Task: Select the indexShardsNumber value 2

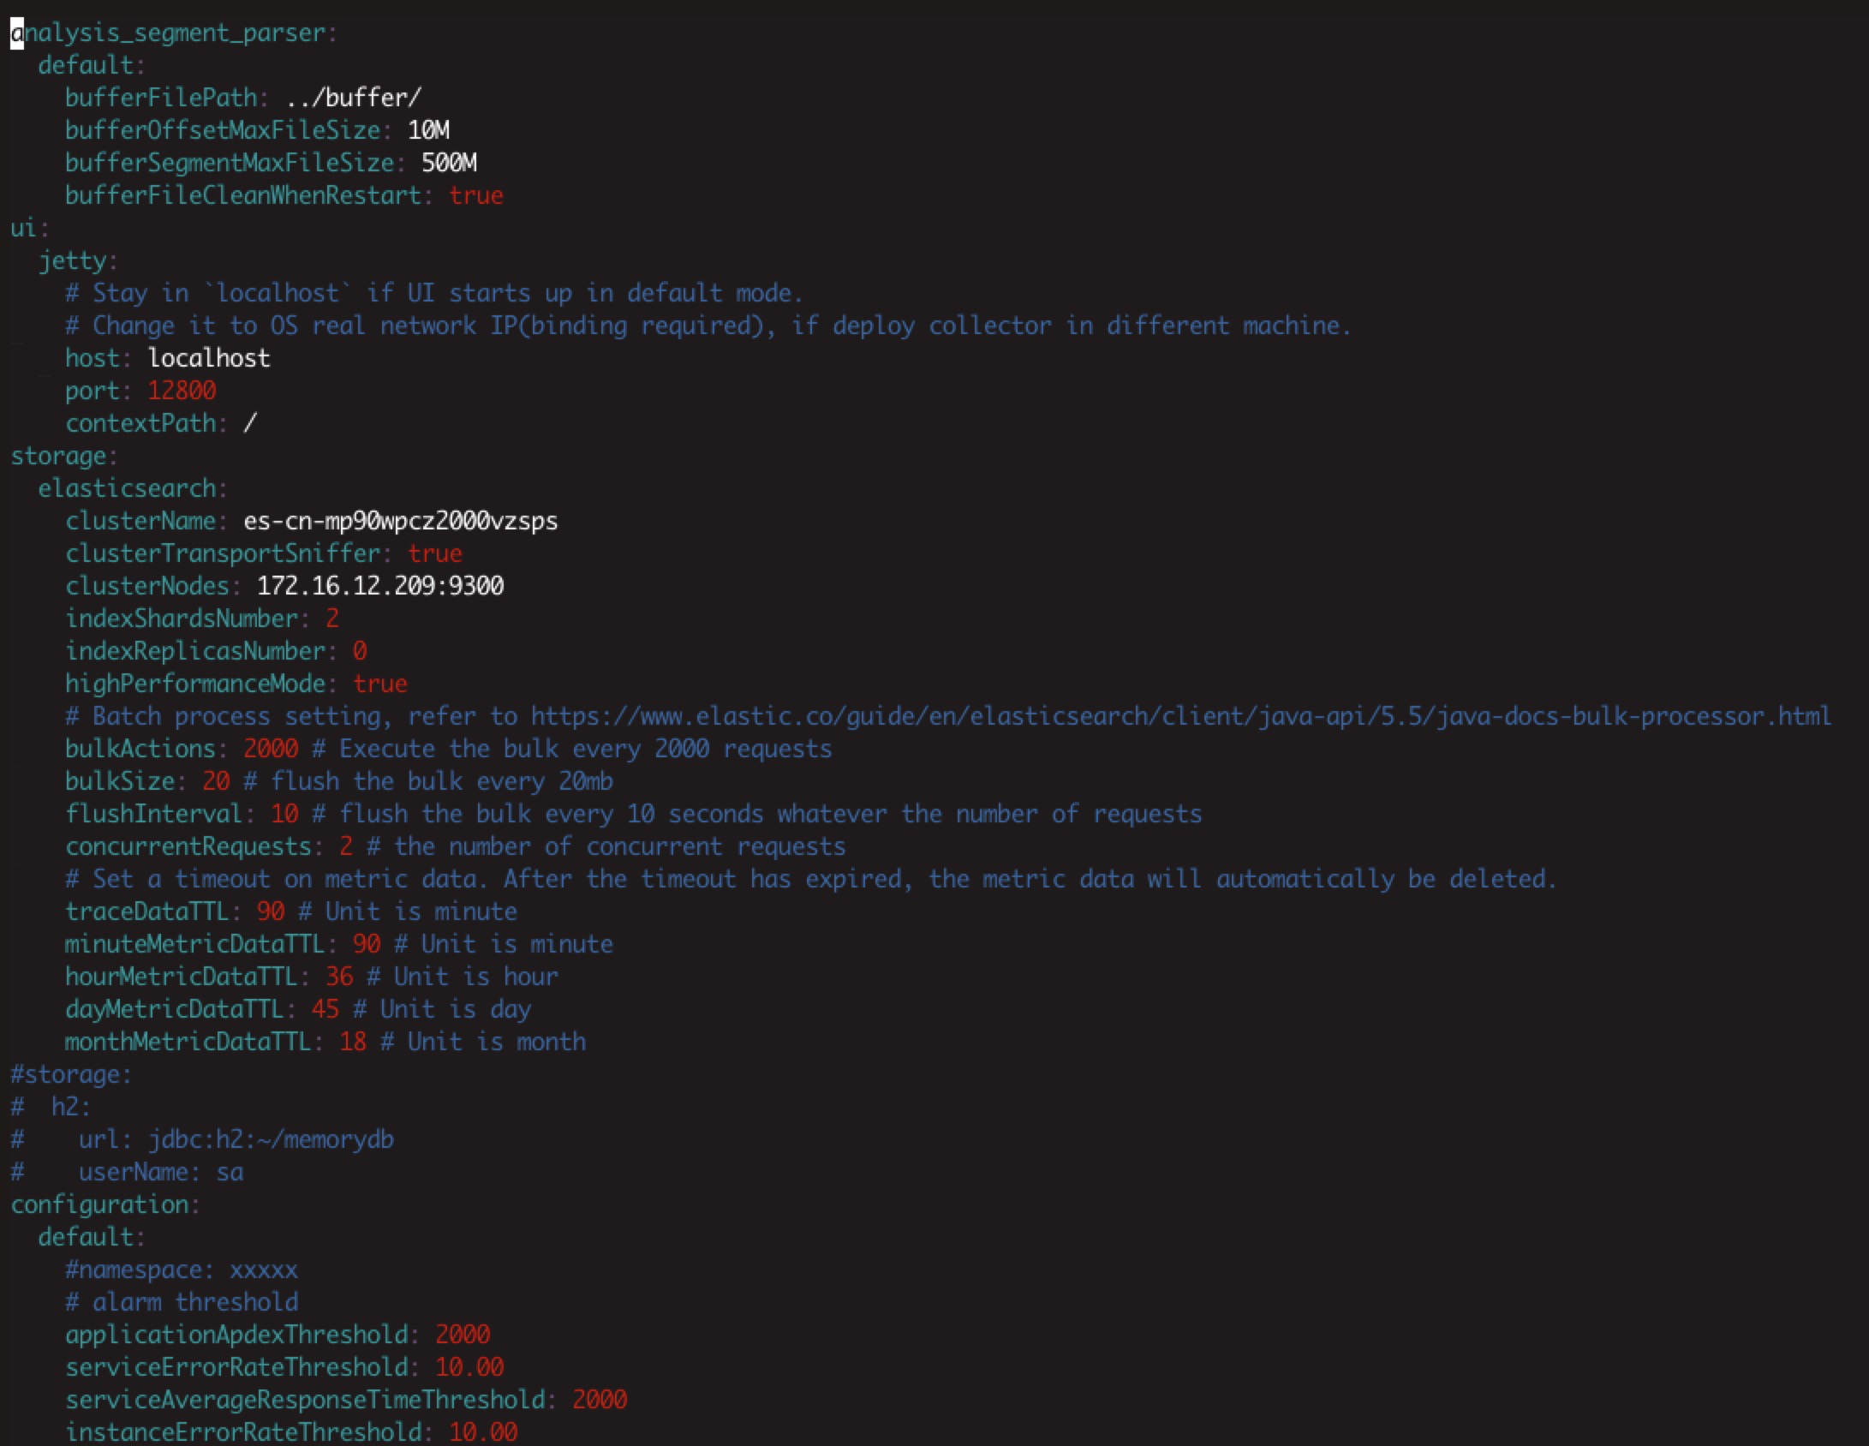Action: pyautogui.click(x=332, y=618)
